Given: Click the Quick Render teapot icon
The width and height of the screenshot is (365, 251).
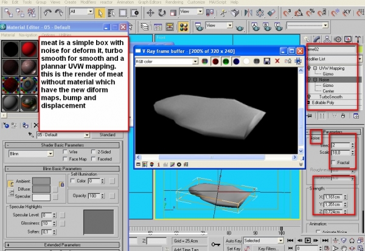Looking at the screenshot, I should pyautogui.click(x=239, y=28).
